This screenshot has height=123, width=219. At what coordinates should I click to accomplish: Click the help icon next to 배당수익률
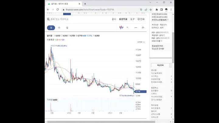tap(161, 41)
